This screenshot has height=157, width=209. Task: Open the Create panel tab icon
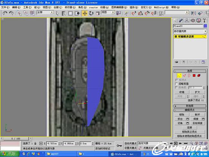(175, 20)
